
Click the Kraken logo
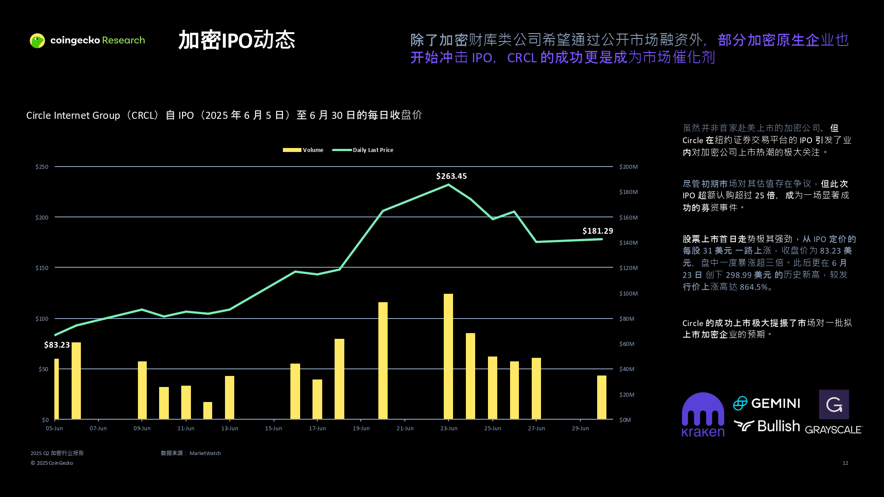pyautogui.click(x=703, y=415)
